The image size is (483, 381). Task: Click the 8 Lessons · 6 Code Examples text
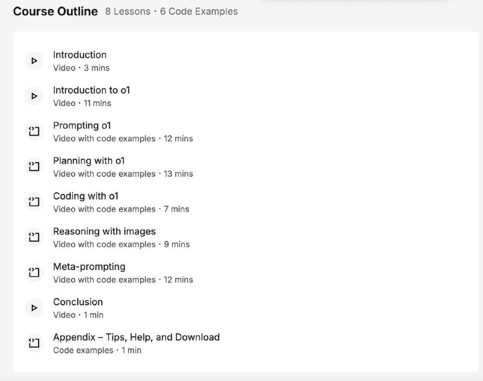click(x=171, y=11)
